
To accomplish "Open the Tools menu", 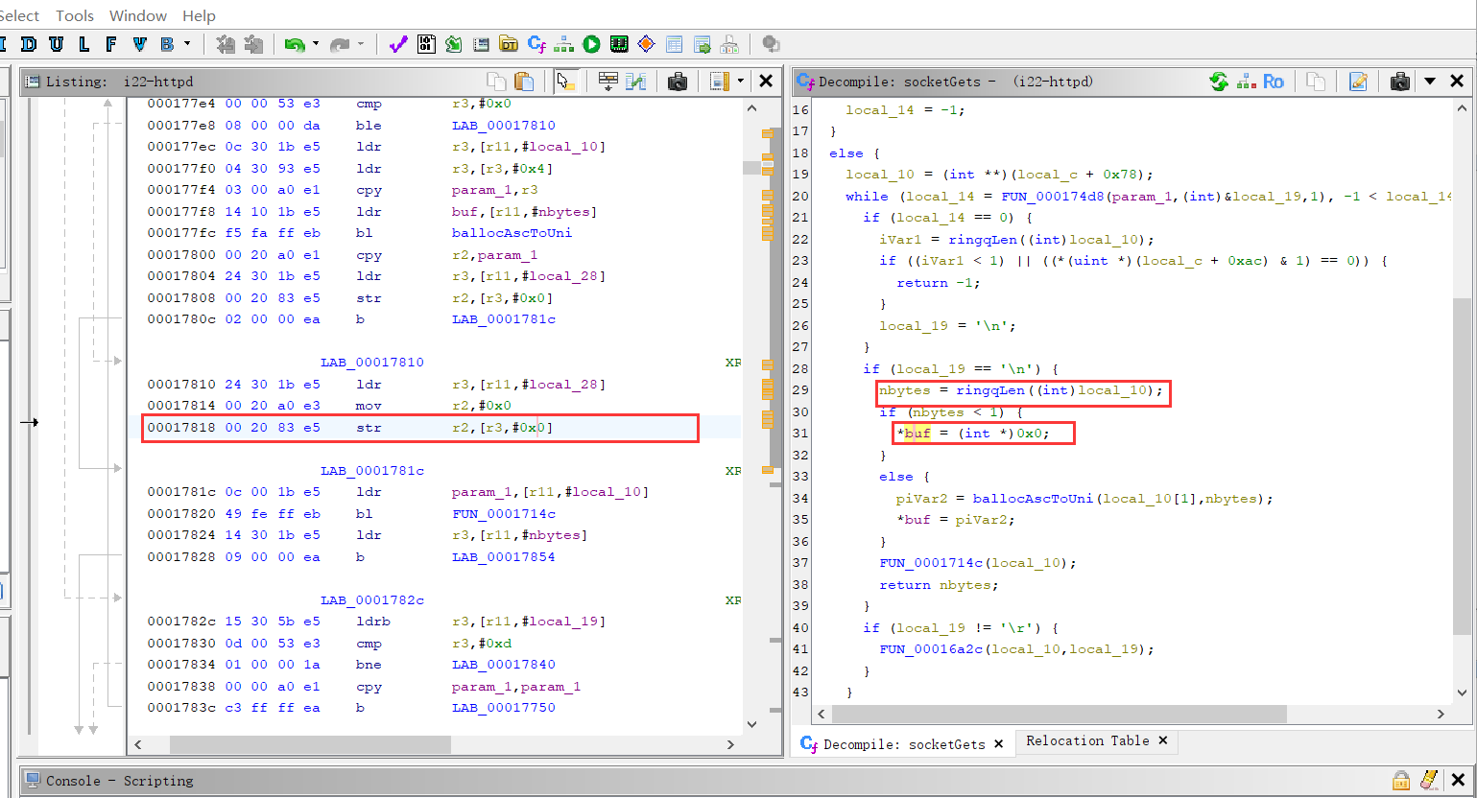I will click(75, 15).
